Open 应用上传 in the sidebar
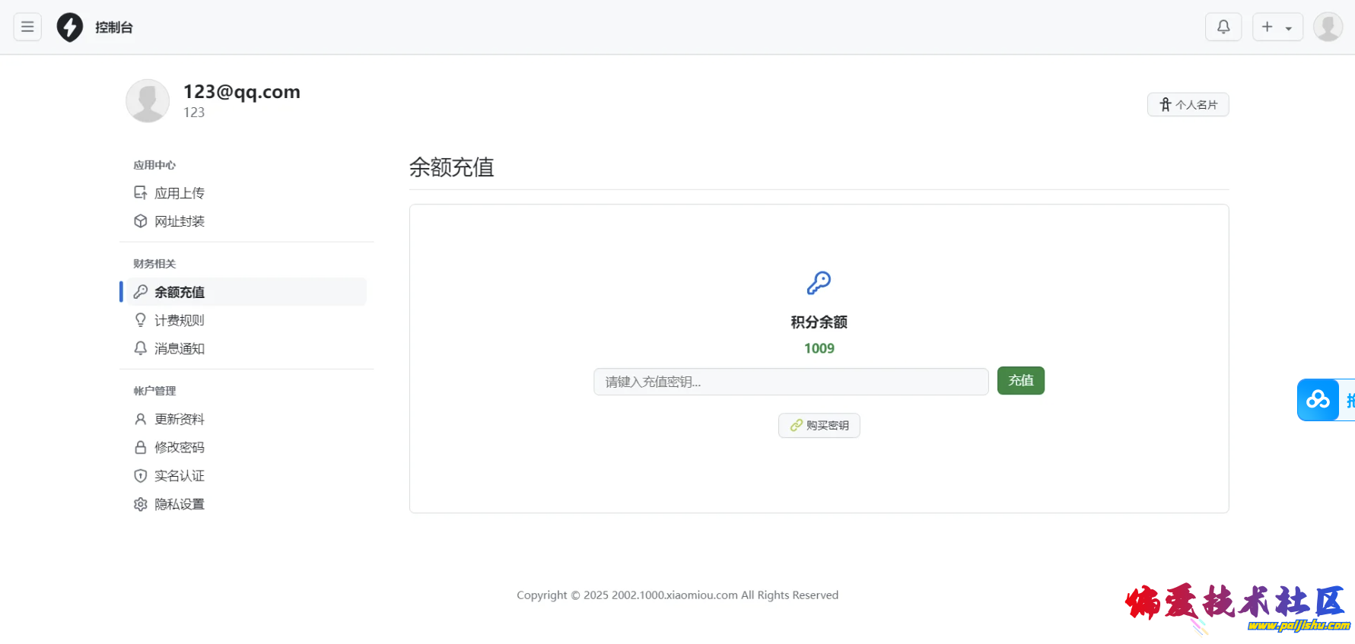Viewport: 1355px width, 644px height. (x=179, y=193)
